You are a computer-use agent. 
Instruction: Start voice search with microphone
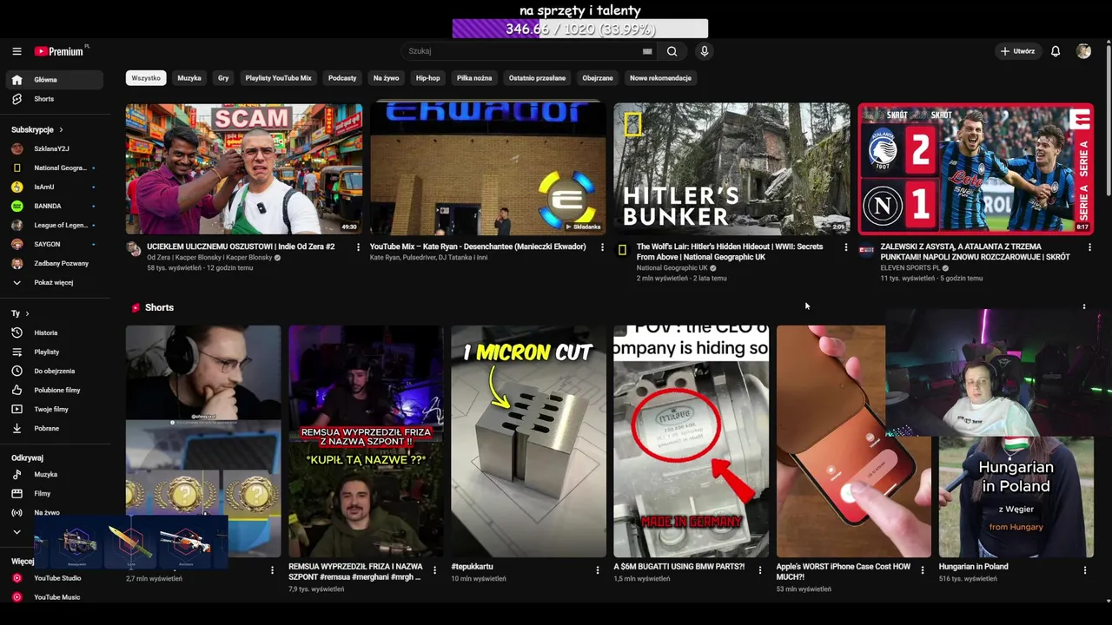(705, 51)
